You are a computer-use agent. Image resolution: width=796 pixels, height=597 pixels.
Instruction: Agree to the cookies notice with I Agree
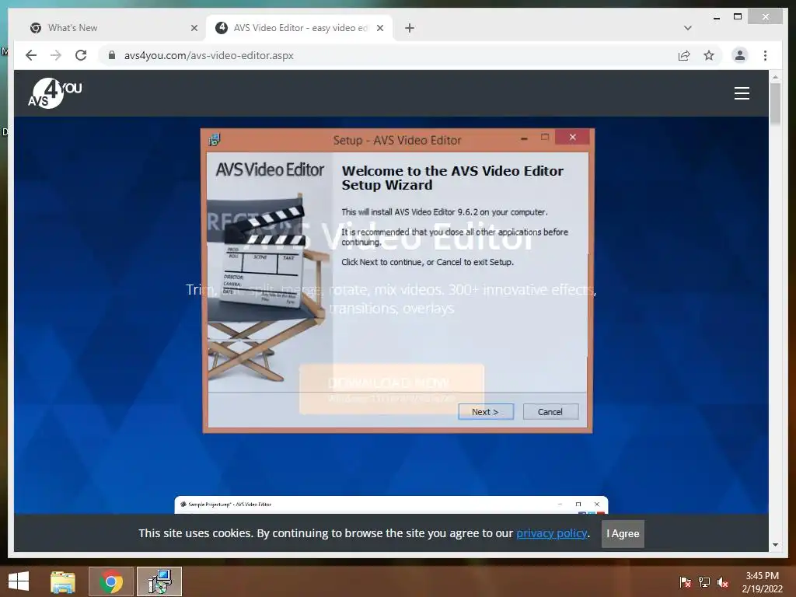click(623, 533)
